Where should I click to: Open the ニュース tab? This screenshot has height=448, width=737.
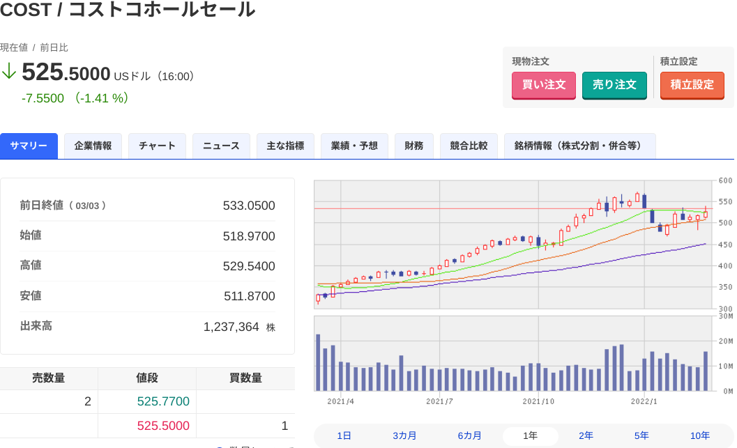(x=221, y=146)
